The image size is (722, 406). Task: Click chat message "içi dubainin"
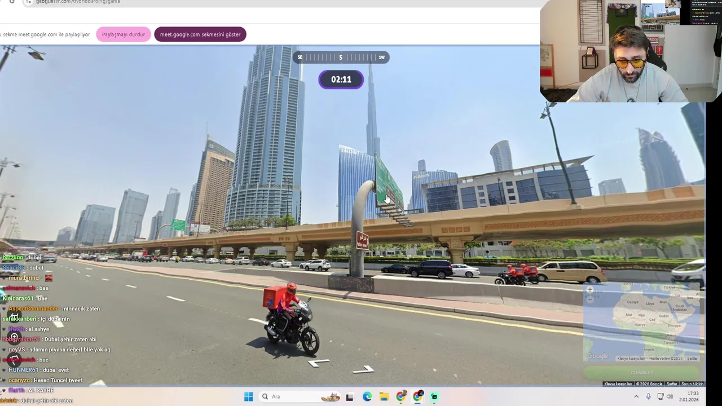click(x=54, y=319)
